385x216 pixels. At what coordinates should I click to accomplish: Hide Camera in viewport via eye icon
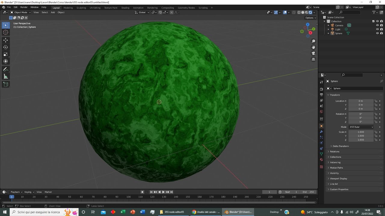pos(377,25)
